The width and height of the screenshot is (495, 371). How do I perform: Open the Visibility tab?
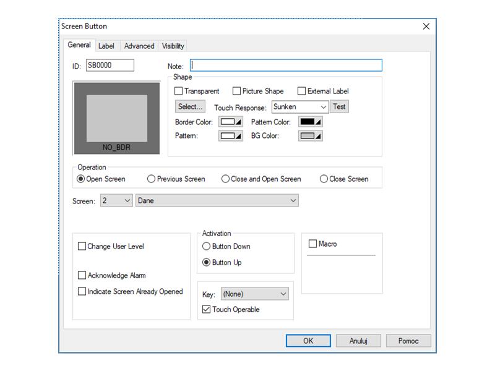(x=173, y=46)
